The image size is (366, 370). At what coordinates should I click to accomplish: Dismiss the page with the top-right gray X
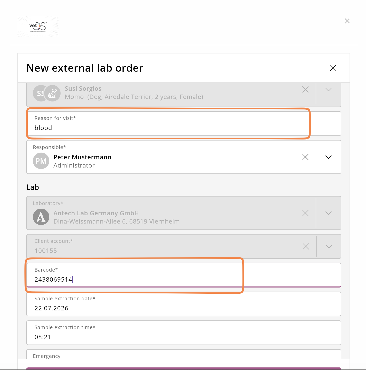(347, 21)
